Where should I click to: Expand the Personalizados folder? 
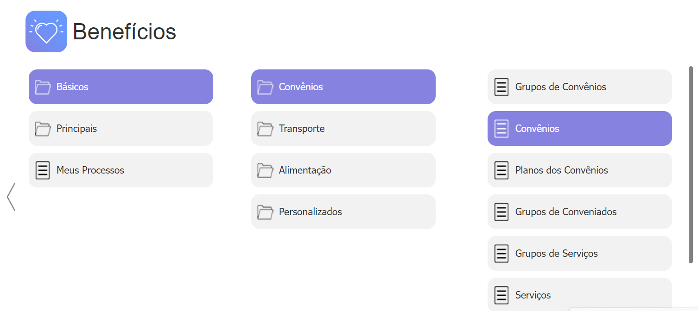(x=343, y=212)
